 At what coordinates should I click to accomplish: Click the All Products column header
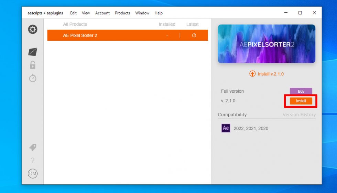pos(75,24)
